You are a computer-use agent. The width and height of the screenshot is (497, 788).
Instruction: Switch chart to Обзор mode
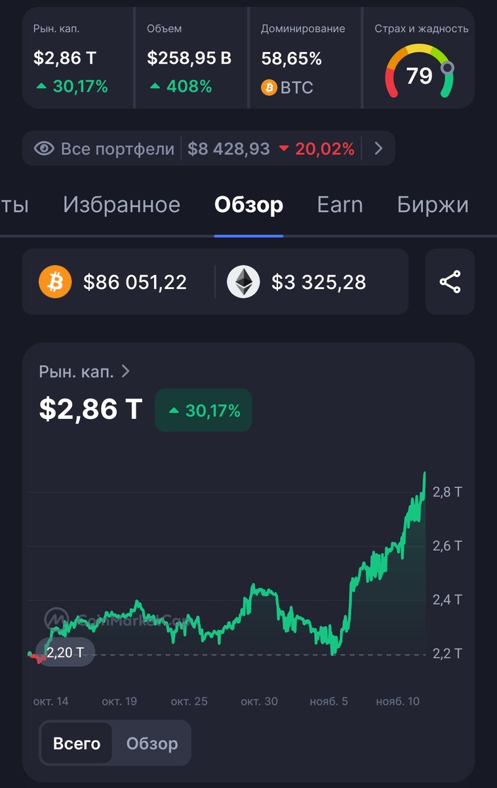(152, 743)
